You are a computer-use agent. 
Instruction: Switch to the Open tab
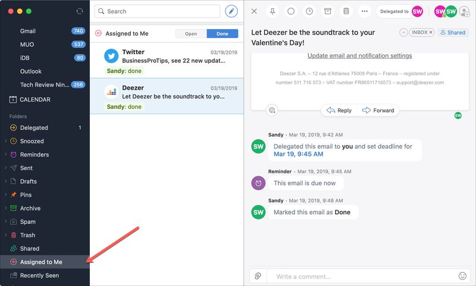coord(191,34)
